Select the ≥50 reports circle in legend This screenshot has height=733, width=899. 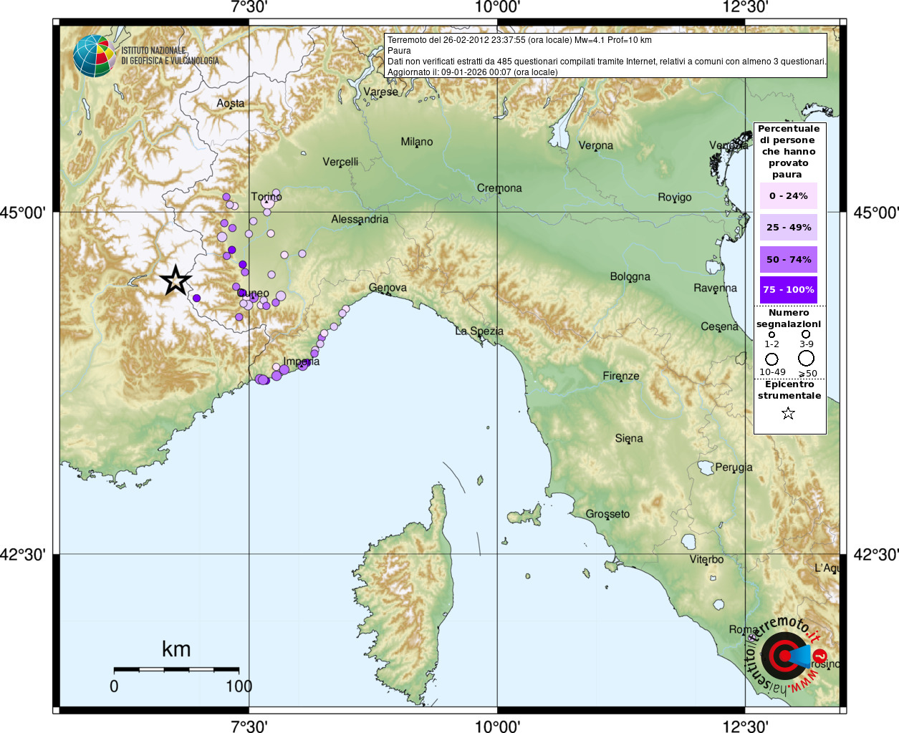tap(807, 359)
